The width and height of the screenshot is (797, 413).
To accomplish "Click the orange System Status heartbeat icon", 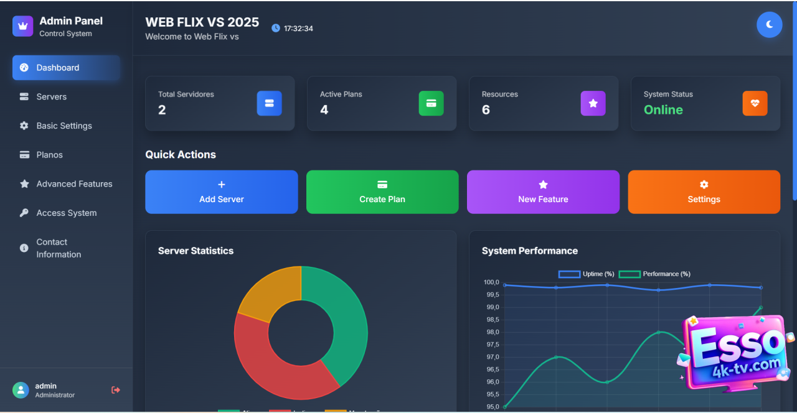I will click(755, 103).
